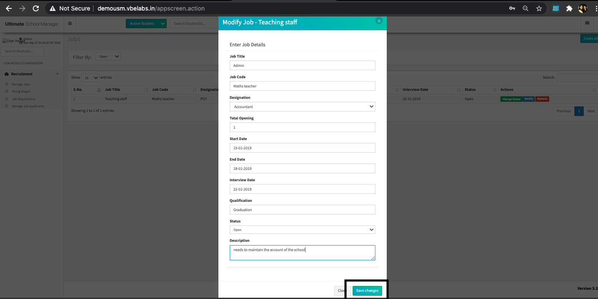Click the Total Opening field
The height and width of the screenshot is (299, 598).
(x=302, y=127)
